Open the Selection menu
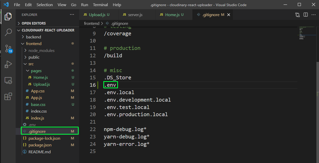 coord(45,5)
